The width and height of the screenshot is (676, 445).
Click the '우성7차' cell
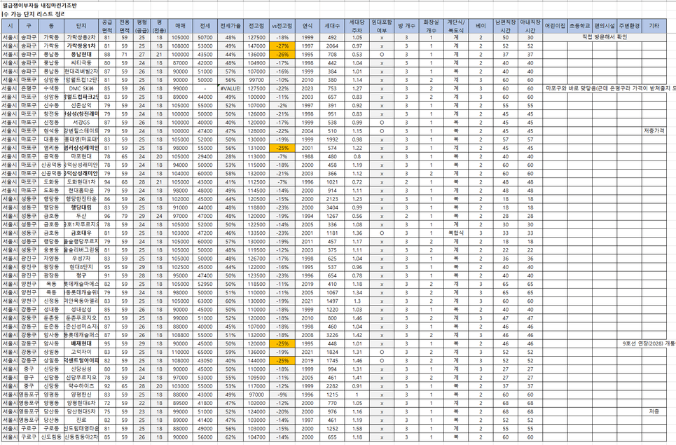coord(81,259)
